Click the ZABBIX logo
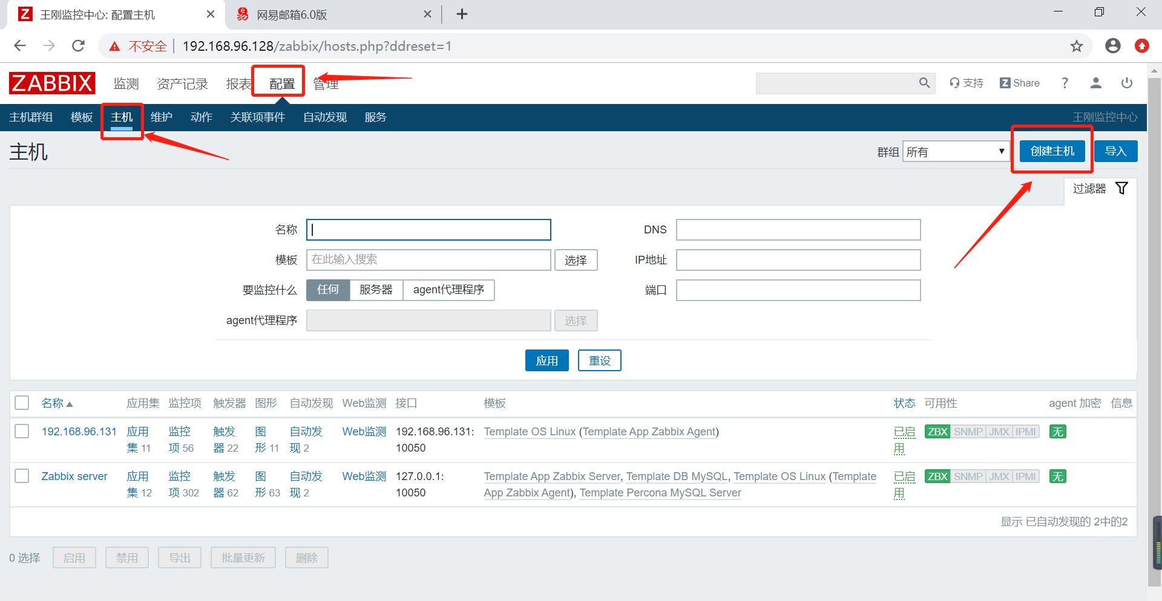Screen dimensions: 1162x601 coord(52,83)
